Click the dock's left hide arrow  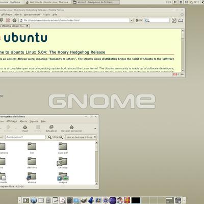point(20,200)
